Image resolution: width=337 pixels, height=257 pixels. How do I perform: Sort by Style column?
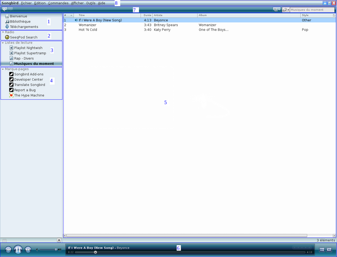click(316, 15)
